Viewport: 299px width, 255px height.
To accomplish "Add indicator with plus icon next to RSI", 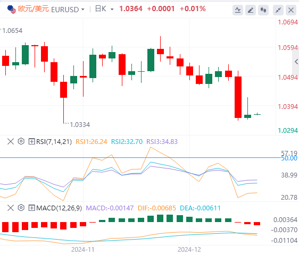I will click(31, 141).
